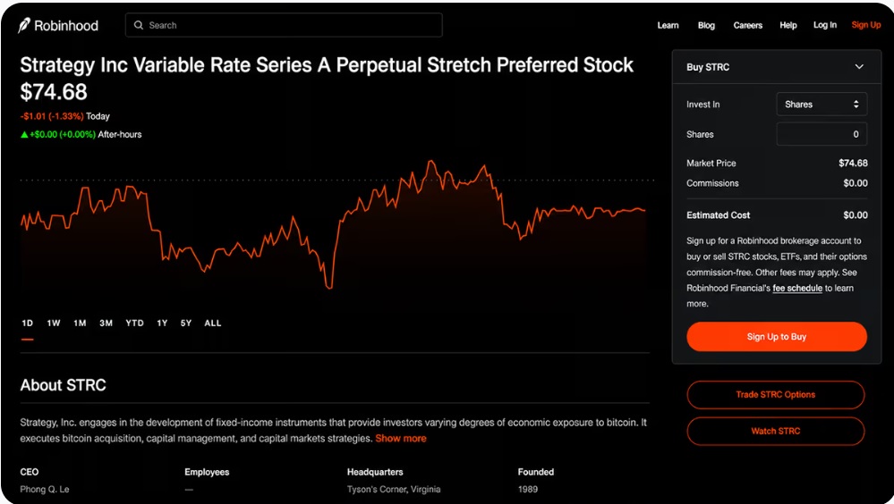
Task: Click the Robinhood feather logo
Action: pyautogui.click(x=24, y=25)
